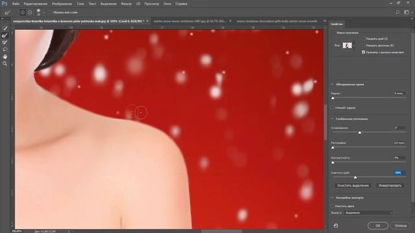Viewport: 415px width, 233px height.
Task: Click the Растушевка slider handle
Action: pos(333,148)
